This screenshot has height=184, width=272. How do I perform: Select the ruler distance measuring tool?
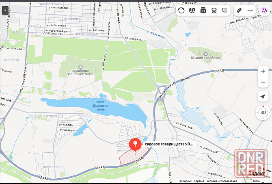pos(239,11)
